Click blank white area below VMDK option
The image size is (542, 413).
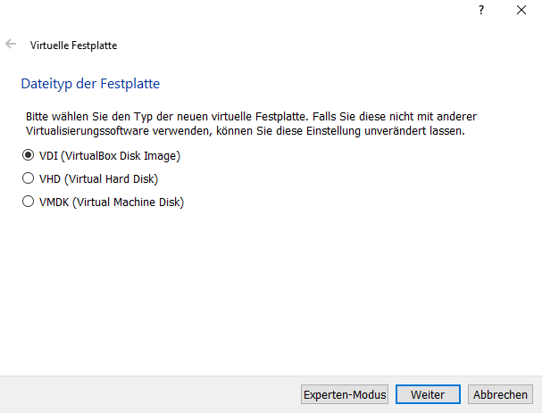[x=270, y=290]
